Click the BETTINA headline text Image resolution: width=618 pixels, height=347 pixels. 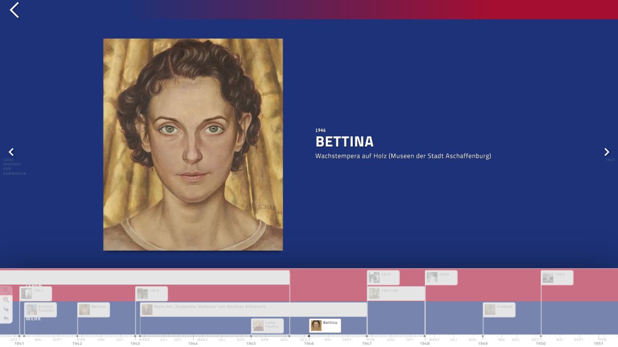coord(345,142)
